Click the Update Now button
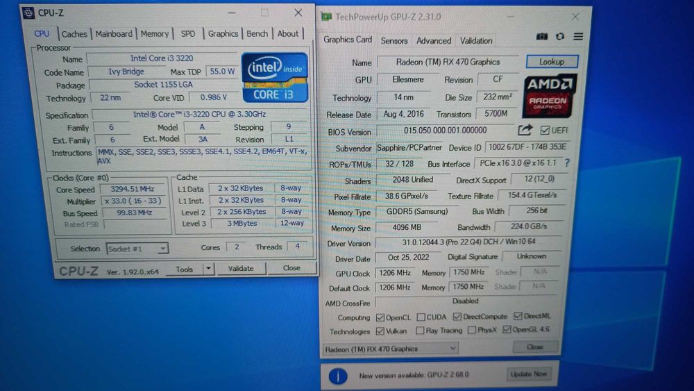The width and height of the screenshot is (694, 391). click(x=528, y=374)
